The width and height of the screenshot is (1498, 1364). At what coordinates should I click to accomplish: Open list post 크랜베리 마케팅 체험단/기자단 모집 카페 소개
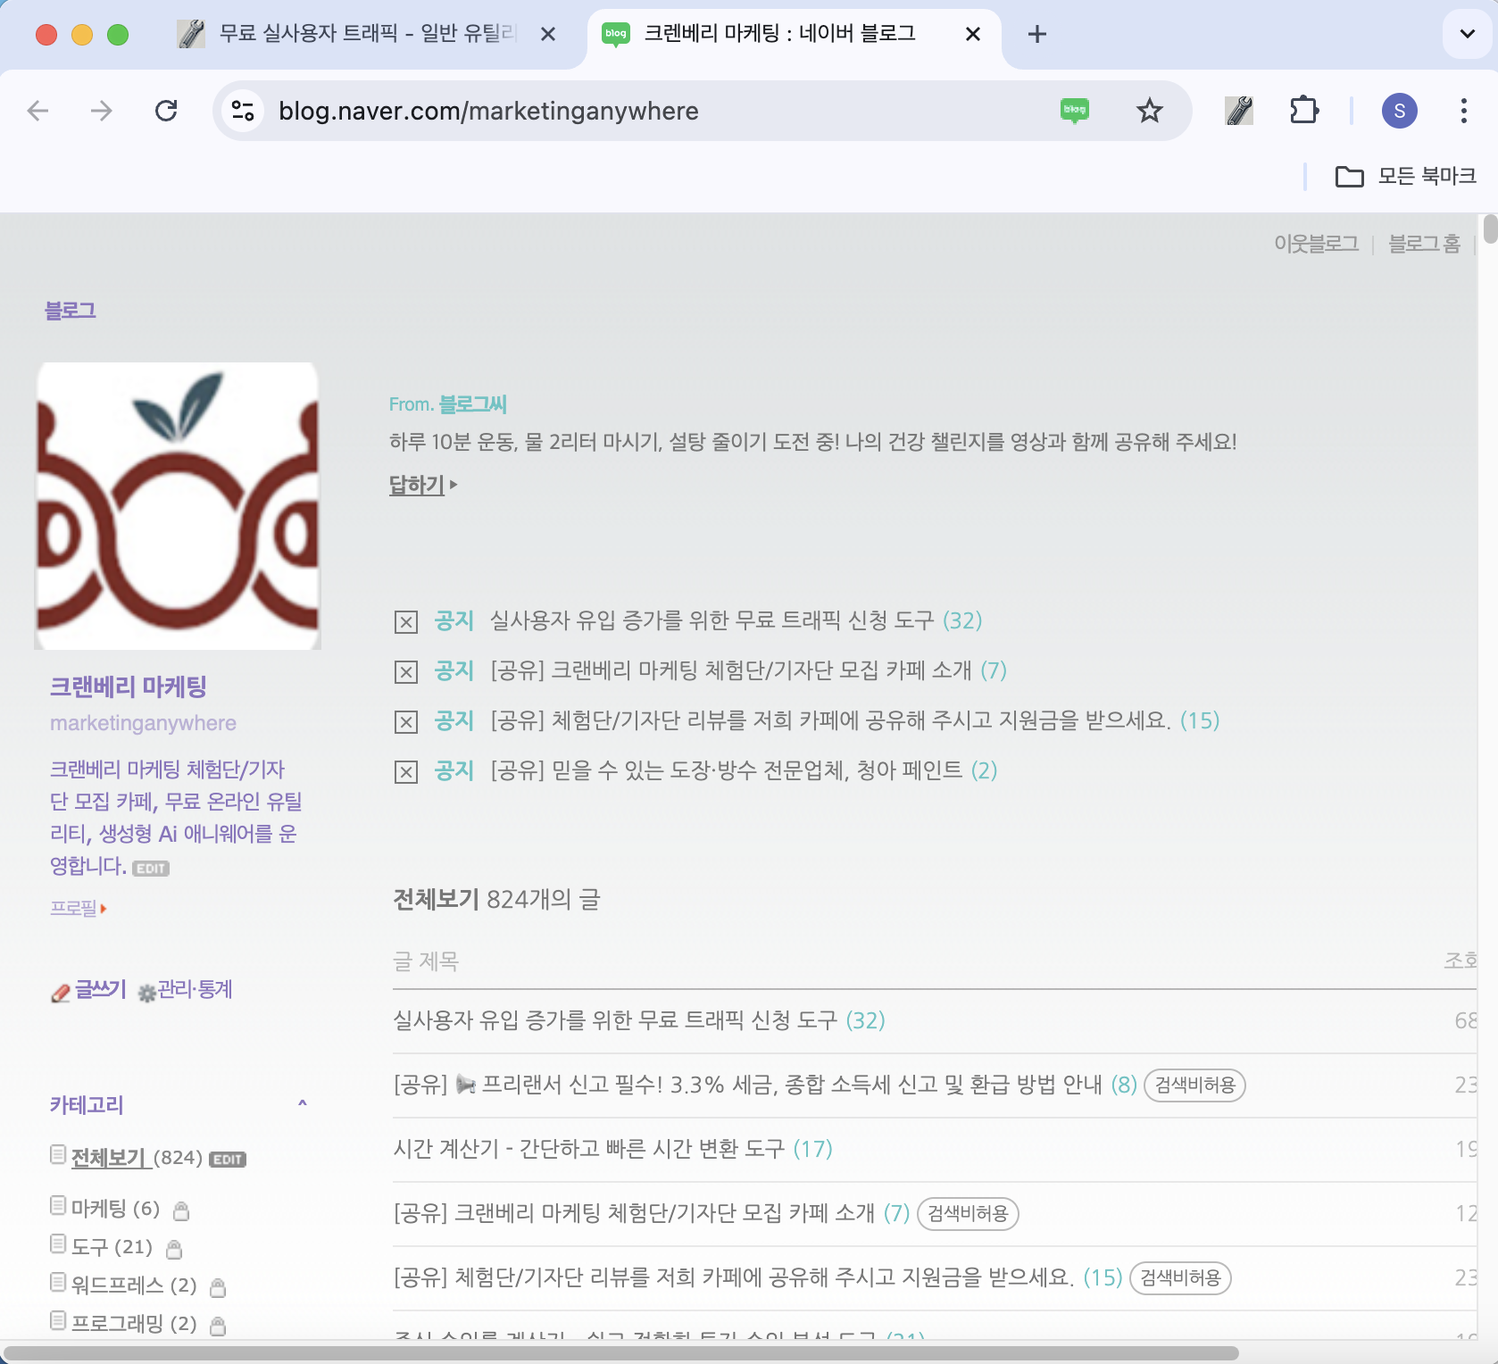[x=634, y=1213]
